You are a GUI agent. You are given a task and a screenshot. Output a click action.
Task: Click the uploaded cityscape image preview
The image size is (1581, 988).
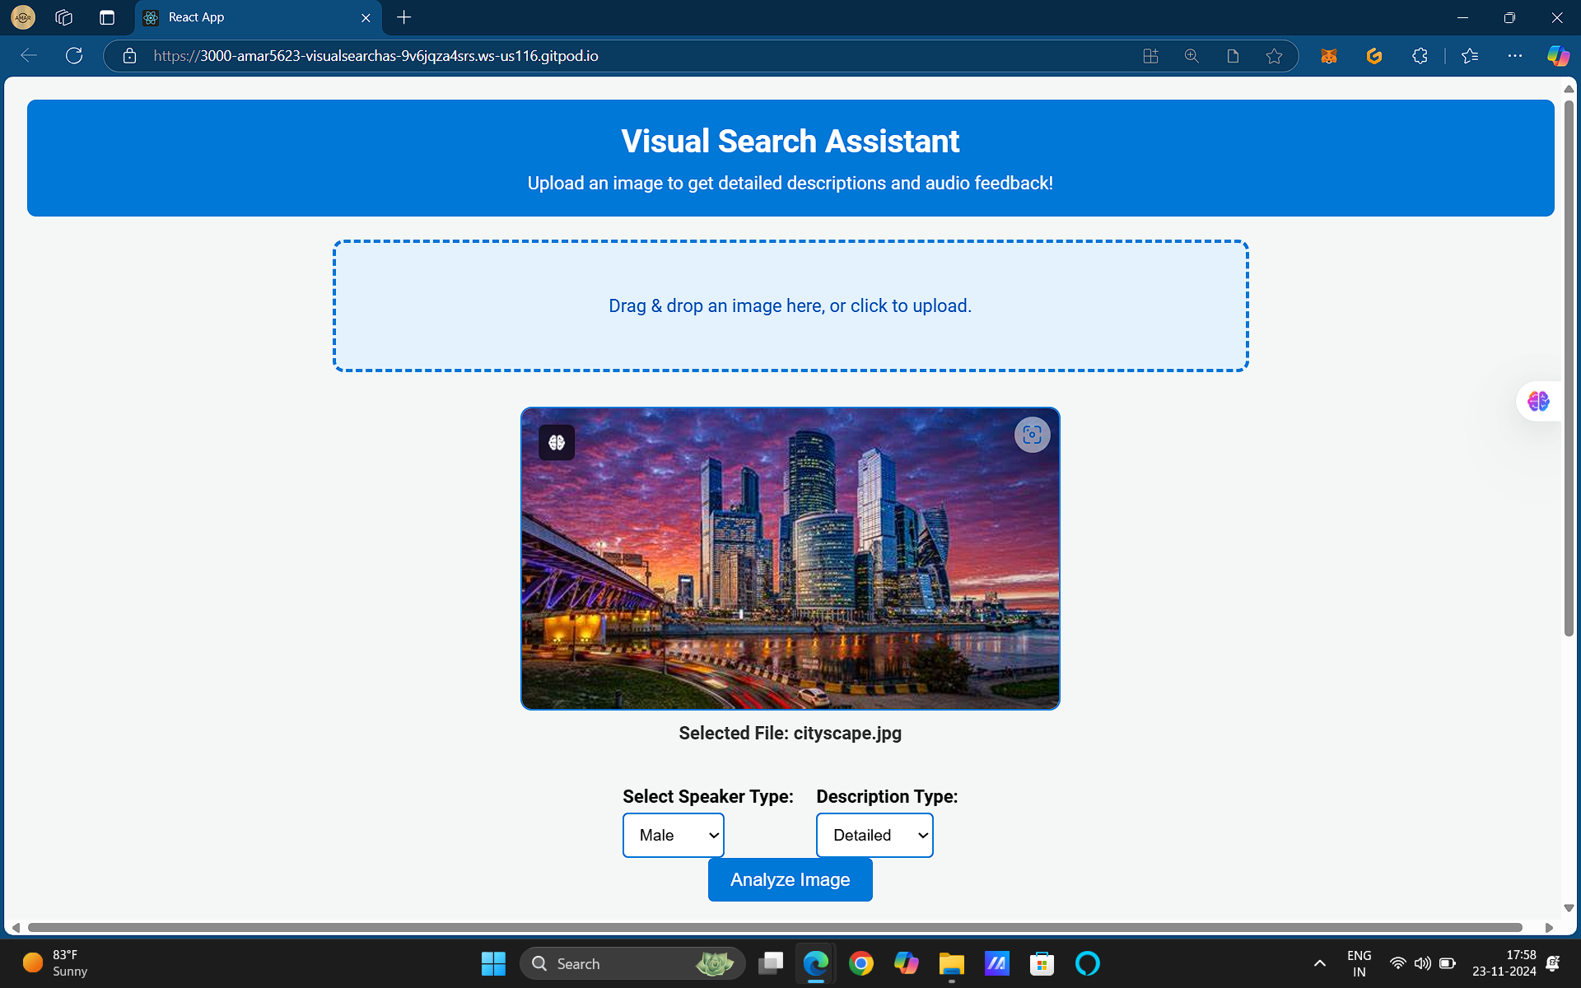tap(790, 576)
